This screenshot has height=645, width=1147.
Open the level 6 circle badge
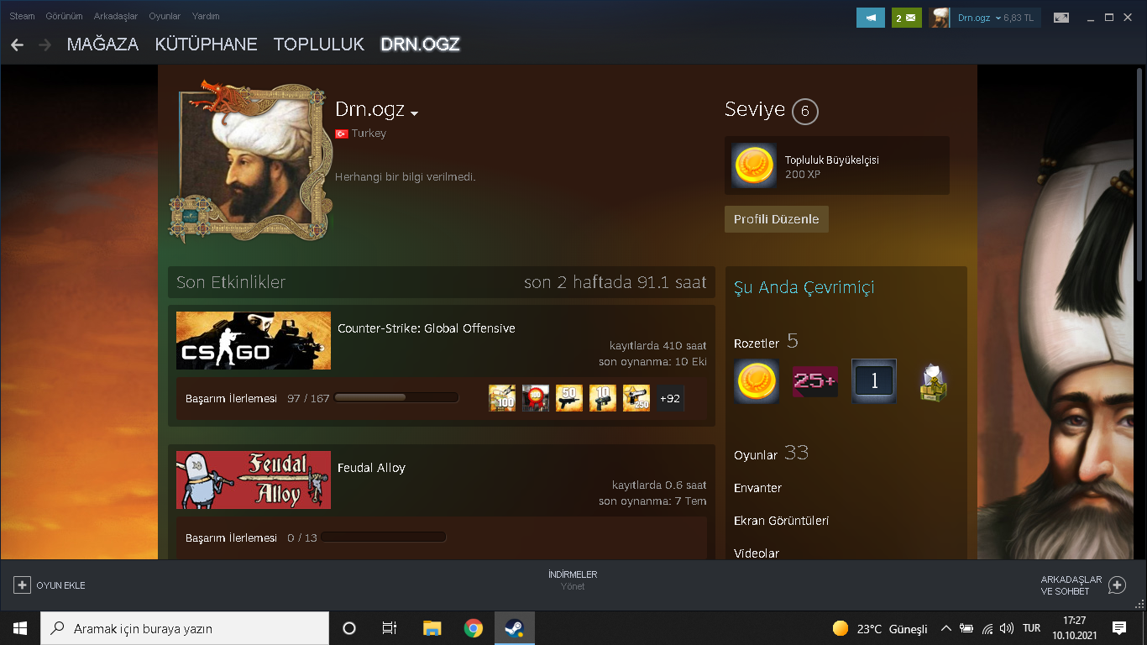point(804,111)
